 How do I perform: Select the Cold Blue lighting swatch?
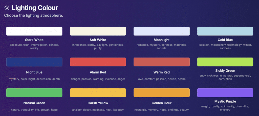coord(225,31)
